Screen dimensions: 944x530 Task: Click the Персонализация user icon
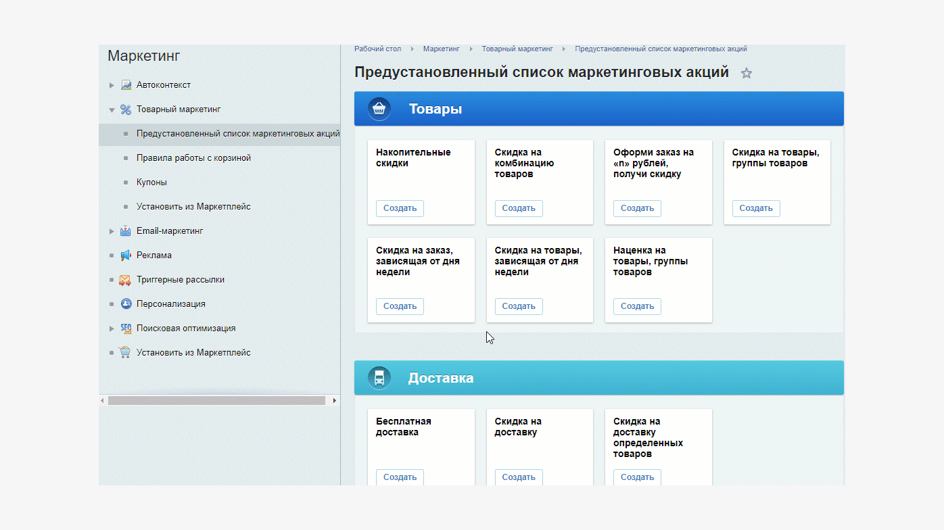[126, 304]
